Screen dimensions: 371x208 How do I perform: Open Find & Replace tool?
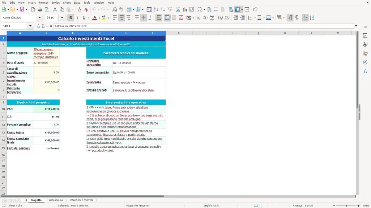click(x=114, y=10)
